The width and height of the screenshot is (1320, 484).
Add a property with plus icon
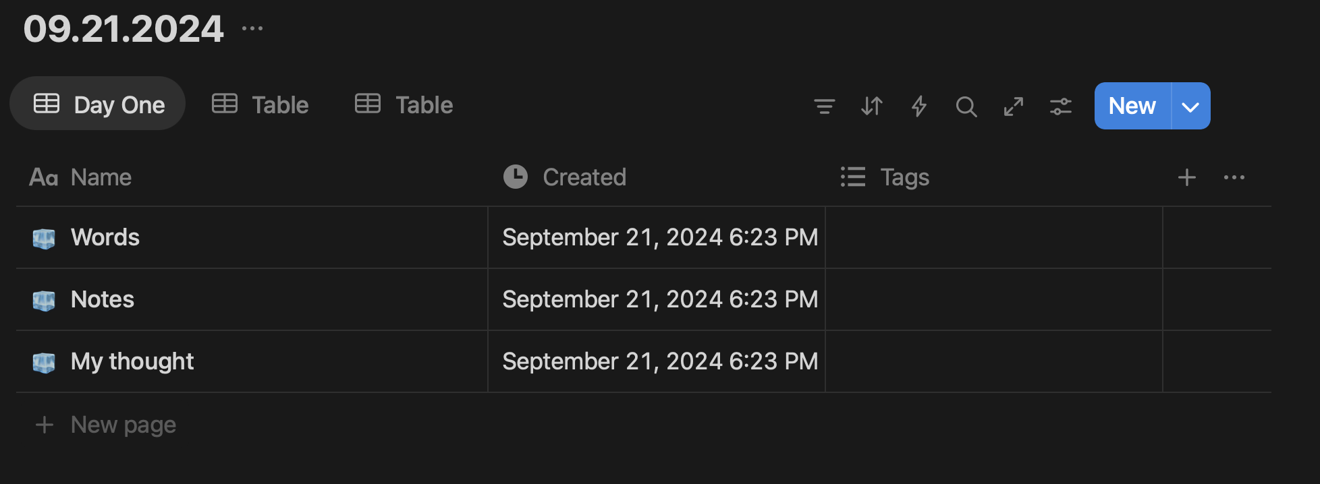coord(1187,177)
